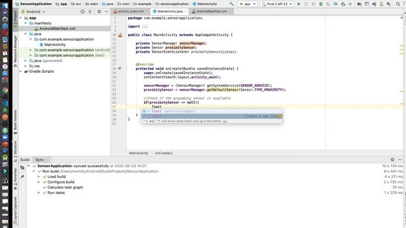
Task: Open Finder from the dock
Action: tap(5, 6)
